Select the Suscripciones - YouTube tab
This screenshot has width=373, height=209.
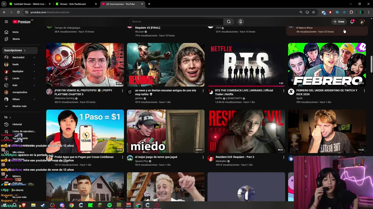pyautogui.click(x=122, y=4)
